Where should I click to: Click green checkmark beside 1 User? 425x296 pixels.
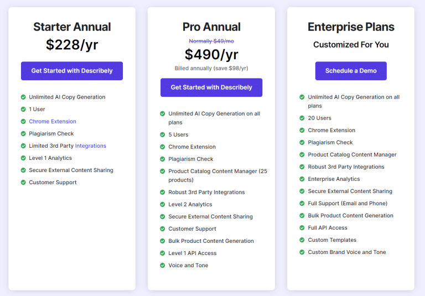(23, 109)
